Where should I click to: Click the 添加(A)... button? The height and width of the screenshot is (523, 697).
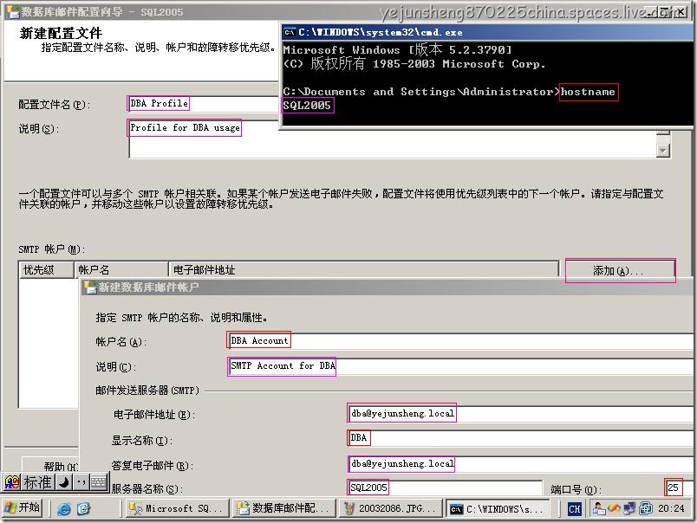click(620, 271)
